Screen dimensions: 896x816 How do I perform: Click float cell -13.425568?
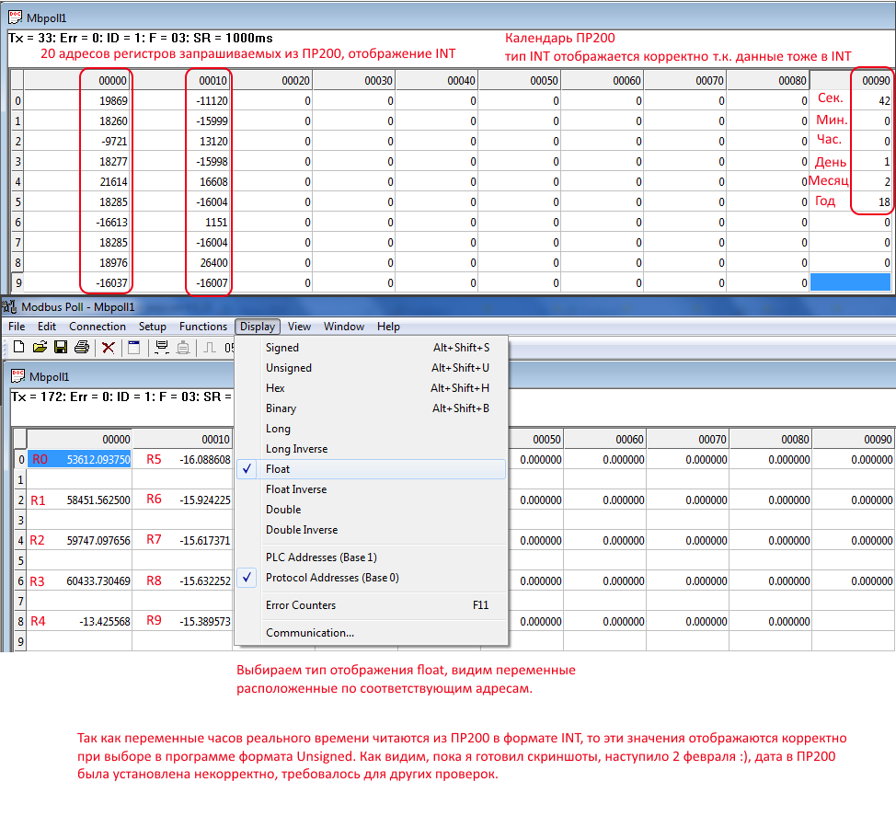[79, 621]
